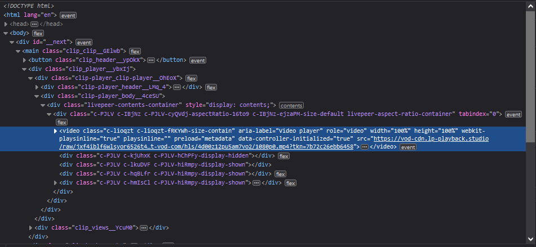536x247 pixels.
Task: Select the DOCTYPE html line
Action: pyautogui.click(x=29, y=6)
